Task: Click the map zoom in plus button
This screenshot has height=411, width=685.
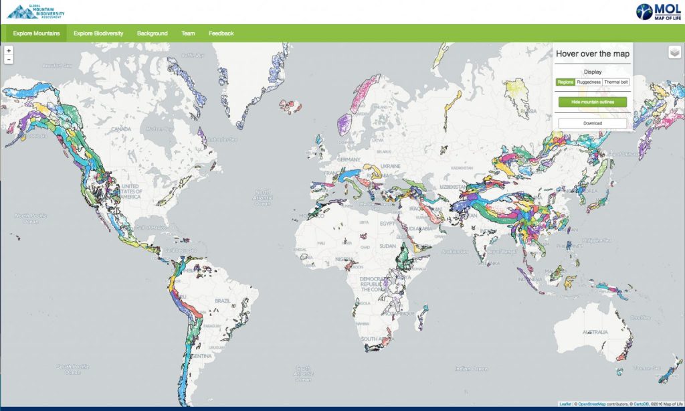Action: [x=9, y=50]
